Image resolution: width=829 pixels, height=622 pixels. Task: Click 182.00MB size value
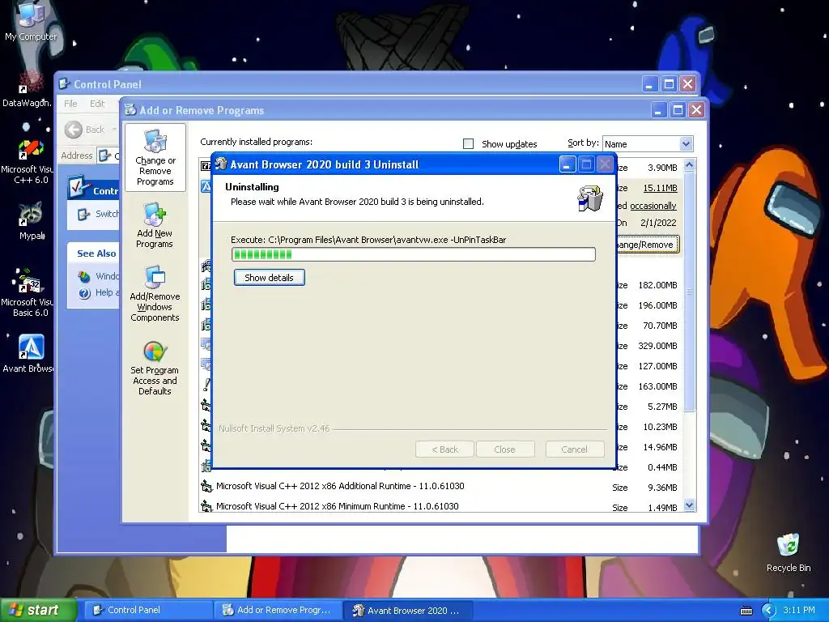point(657,285)
